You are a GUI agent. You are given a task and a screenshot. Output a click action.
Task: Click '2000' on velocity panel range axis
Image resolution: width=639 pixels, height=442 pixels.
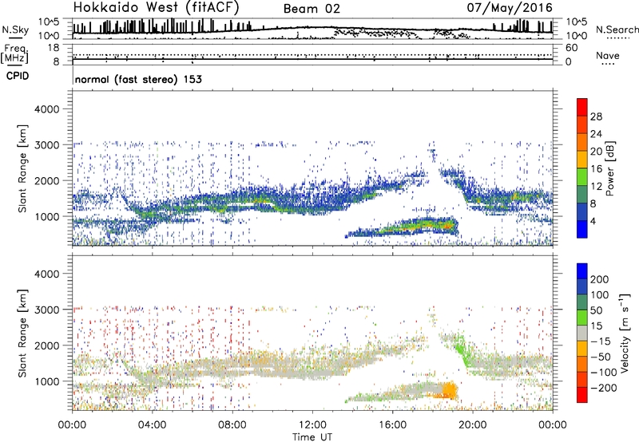tap(47, 345)
